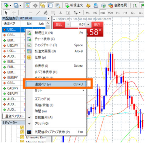The width and height of the screenshot is (145, 143).
Task: Switch timeframe to H1
Action: [118, 13]
